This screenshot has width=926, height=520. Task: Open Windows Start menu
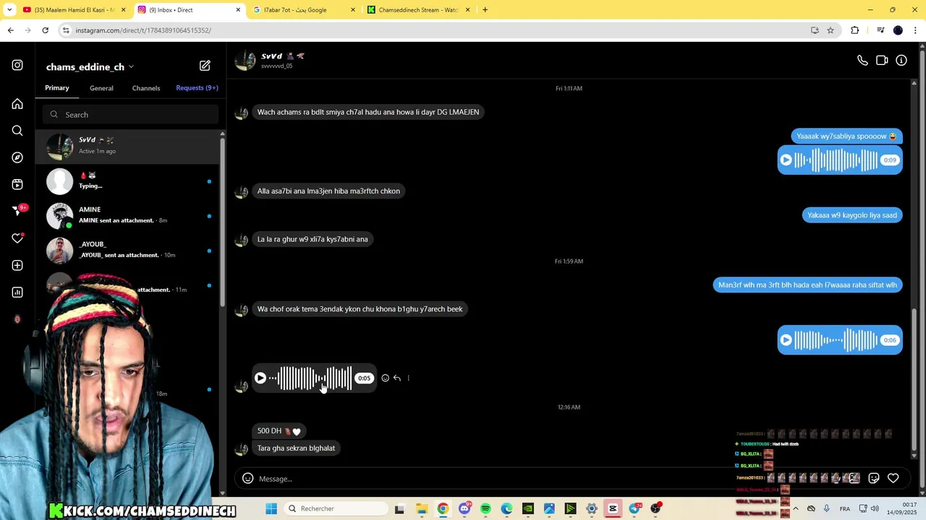point(271,508)
